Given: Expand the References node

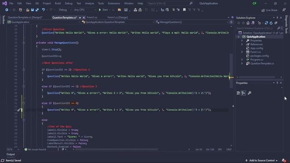Looking at the screenshot, I should click(x=242, y=44).
